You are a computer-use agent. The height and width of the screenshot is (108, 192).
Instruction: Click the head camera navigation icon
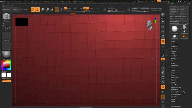click(150, 25)
